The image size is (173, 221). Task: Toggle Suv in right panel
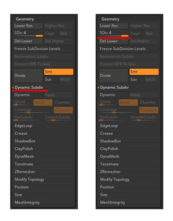click(x=136, y=80)
